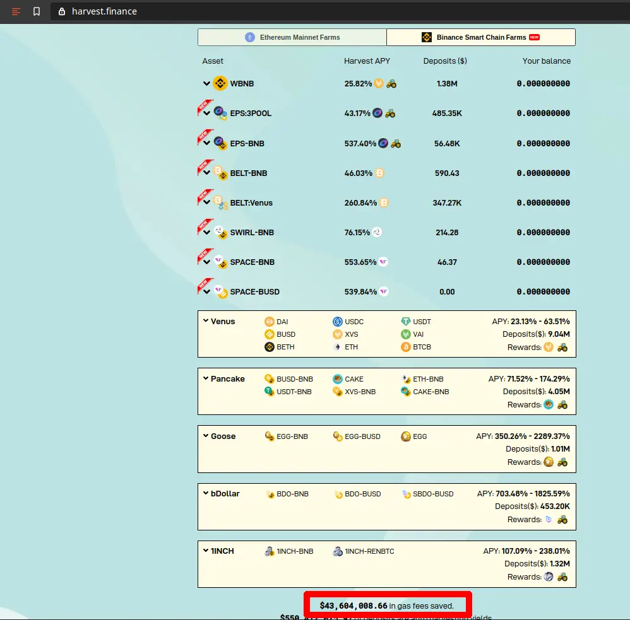Expand the EPS:3POOL row chevron
This screenshot has height=620, width=630.
click(206, 114)
